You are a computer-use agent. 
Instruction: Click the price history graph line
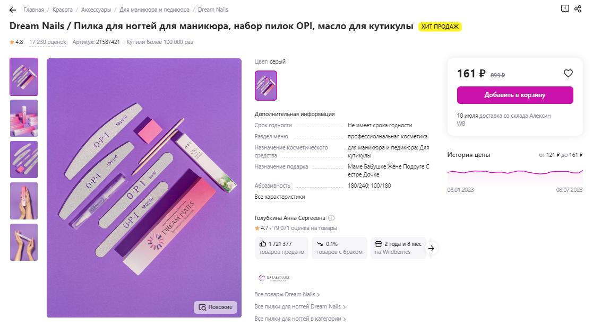pos(515,173)
